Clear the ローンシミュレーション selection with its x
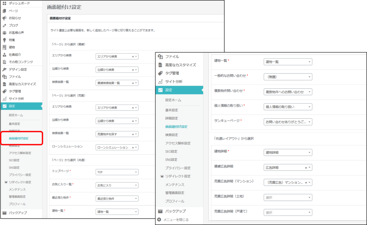Viewport: 367px width, 225px height. point(133,147)
